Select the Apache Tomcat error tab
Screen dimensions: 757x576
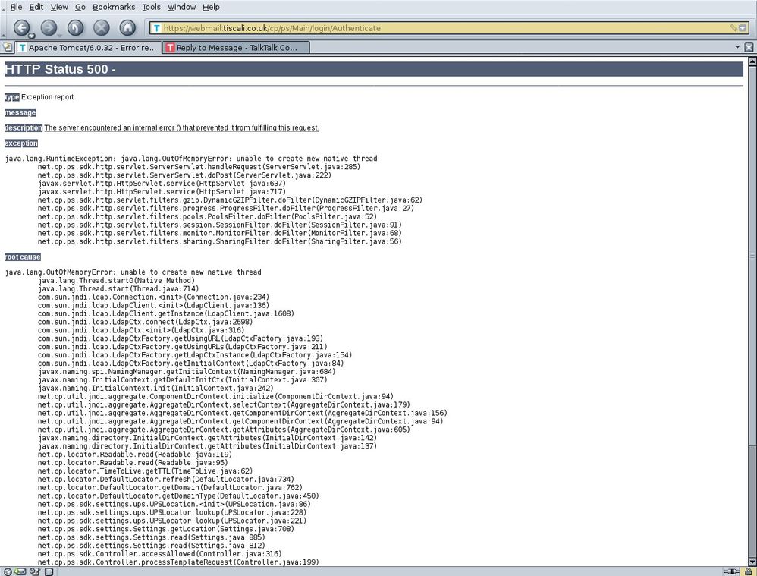click(87, 47)
